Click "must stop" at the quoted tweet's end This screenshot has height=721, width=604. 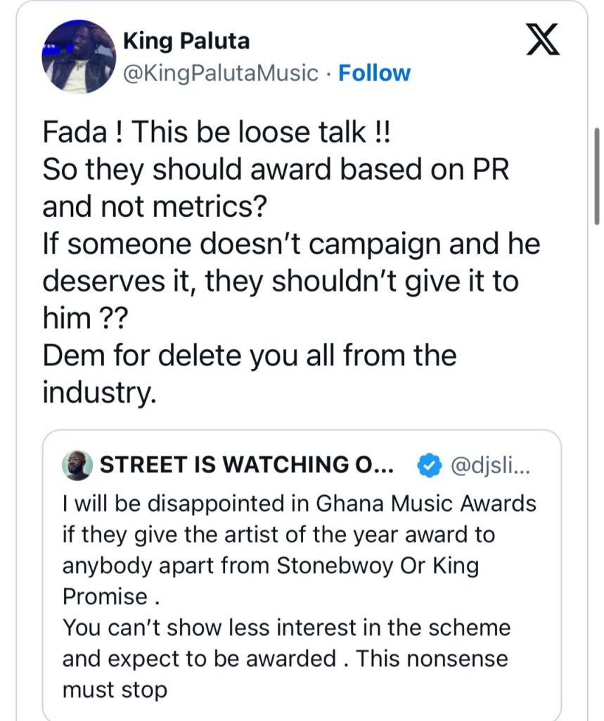[x=115, y=689]
